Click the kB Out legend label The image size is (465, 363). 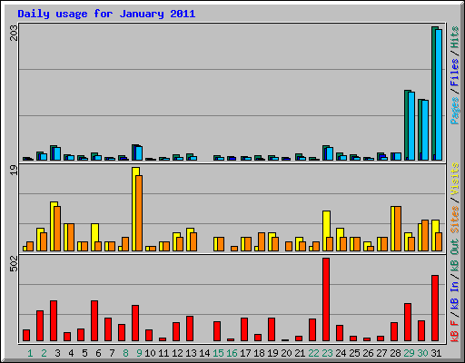pos(454,255)
